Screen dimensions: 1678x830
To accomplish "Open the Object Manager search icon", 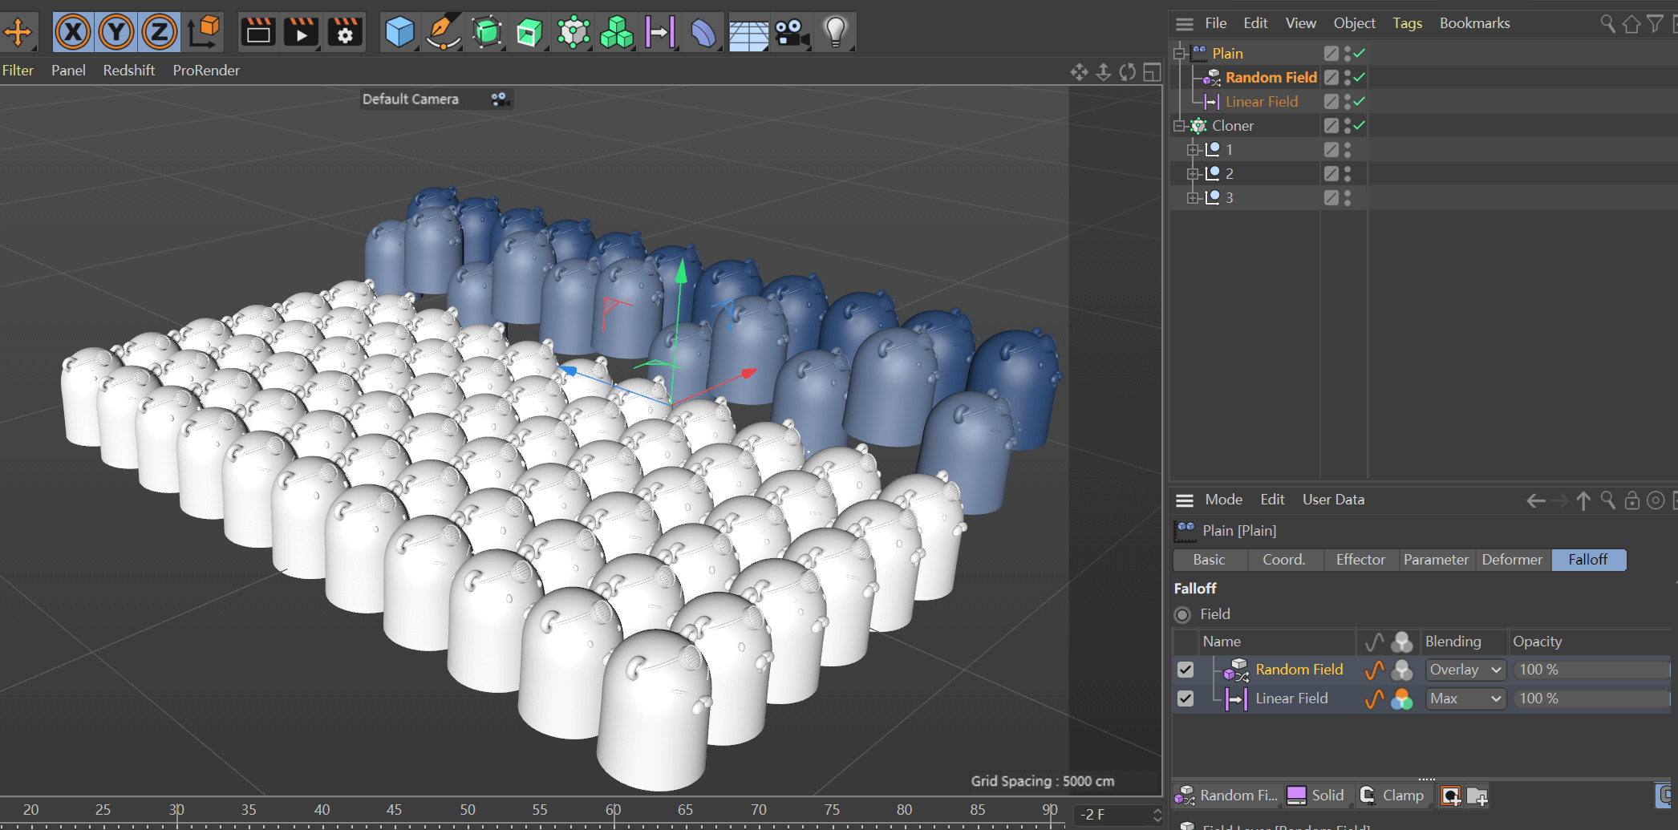I will tap(1607, 23).
